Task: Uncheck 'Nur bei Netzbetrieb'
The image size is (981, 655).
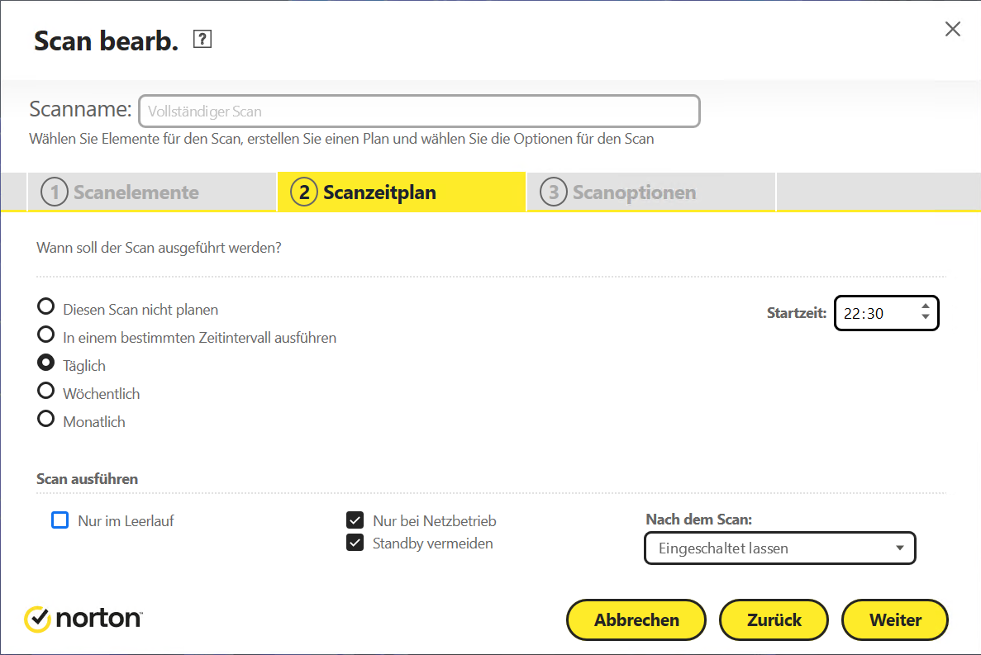Action: tap(355, 520)
